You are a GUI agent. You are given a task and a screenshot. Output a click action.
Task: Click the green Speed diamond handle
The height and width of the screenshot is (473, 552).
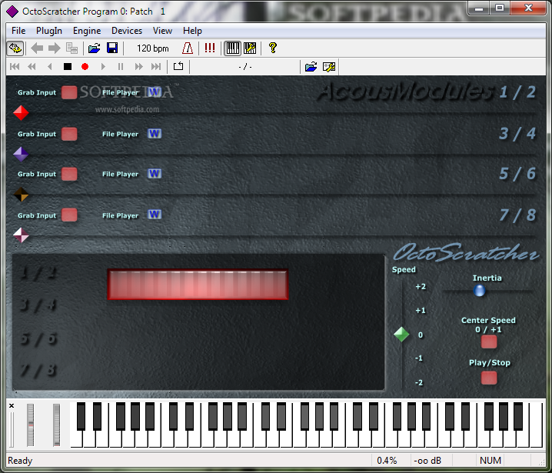tap(401, 335)
